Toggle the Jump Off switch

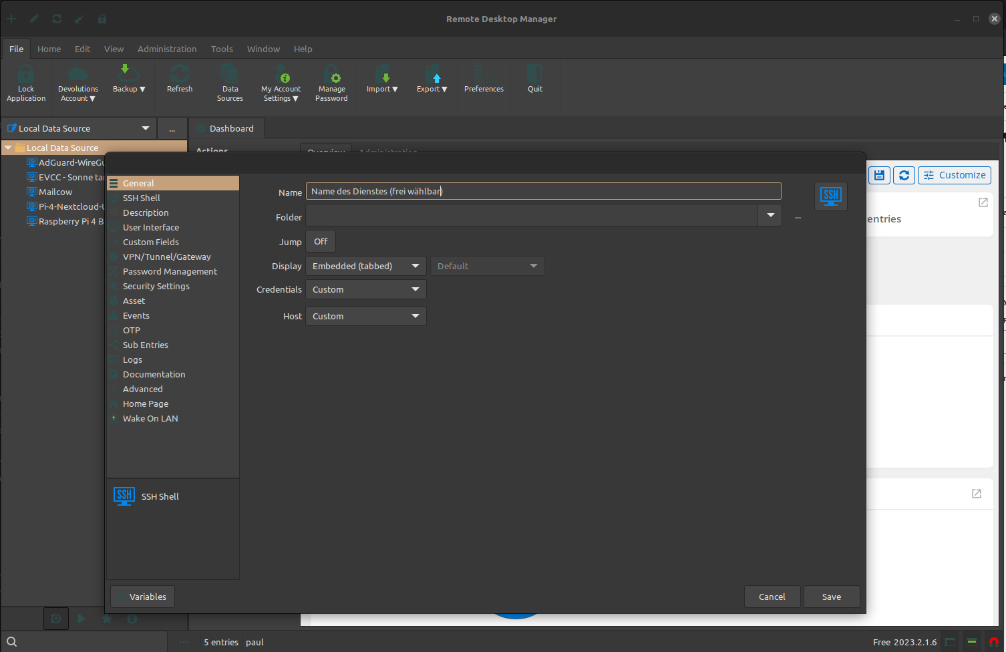[x=321, y=241]
